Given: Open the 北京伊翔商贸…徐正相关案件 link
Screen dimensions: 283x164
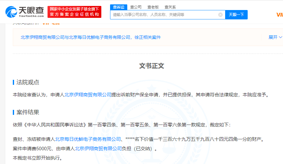Looking at the screenshot, I should pyautogui.click(x=91, y=37).
